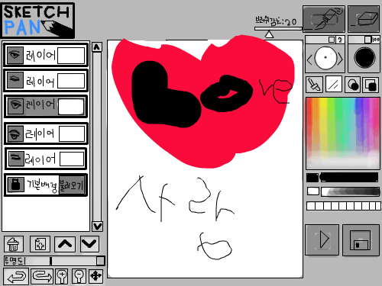Switch to previous brush shape with left arrow
The image size is (382, 286).
point(309,60)
